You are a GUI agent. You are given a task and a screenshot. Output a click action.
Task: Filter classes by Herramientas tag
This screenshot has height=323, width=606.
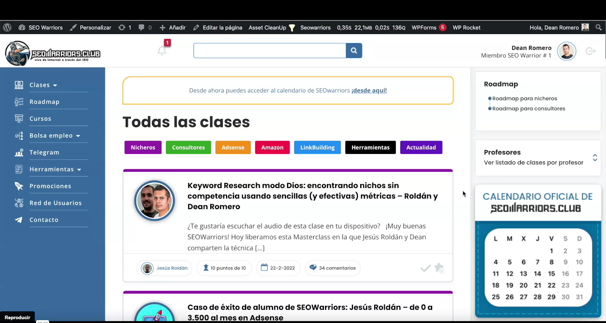point(370,148)
